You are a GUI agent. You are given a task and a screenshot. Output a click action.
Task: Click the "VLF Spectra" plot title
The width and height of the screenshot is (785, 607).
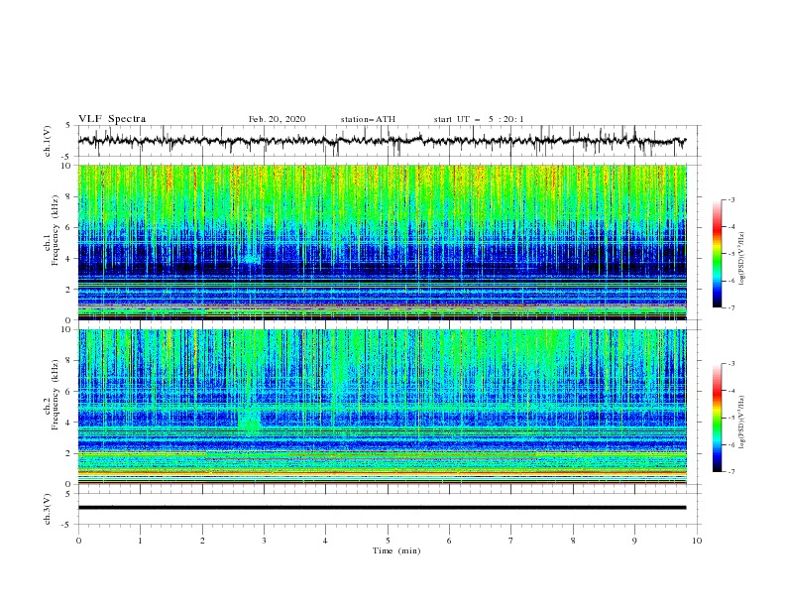pos(112,119)
